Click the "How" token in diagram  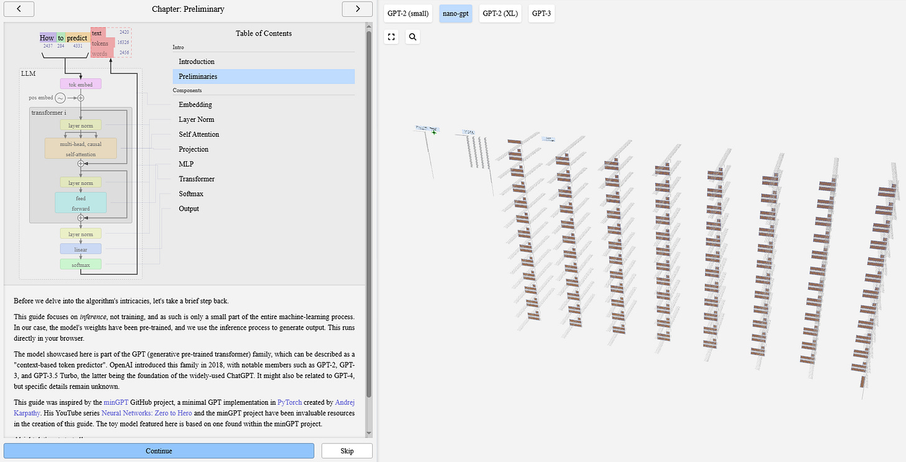point(47,38)
